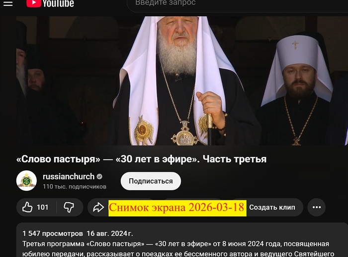Click the video frame to toggle playback

tap(182, 81)
